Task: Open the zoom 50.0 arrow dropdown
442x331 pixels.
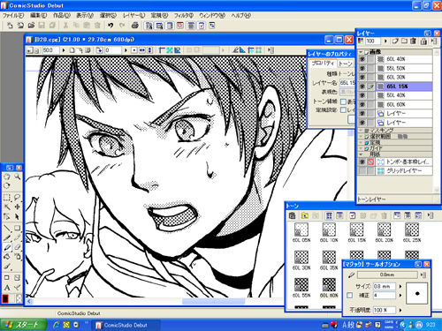Action: click(x=64, y=50)
